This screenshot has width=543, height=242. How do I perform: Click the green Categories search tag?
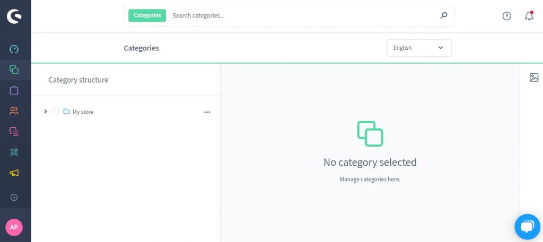click(147, 15)
